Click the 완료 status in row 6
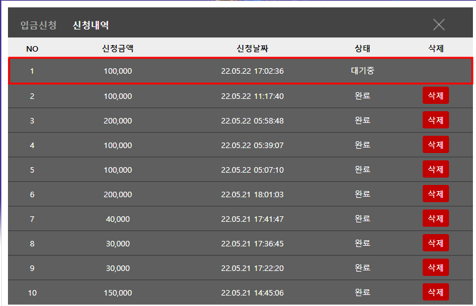The height and width of the screenshot is (306, 476). pos(363,194)
